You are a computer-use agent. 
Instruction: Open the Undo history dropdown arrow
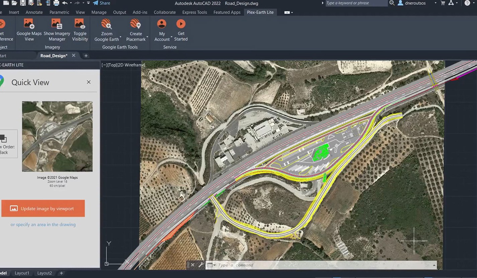tap(71, 3)
